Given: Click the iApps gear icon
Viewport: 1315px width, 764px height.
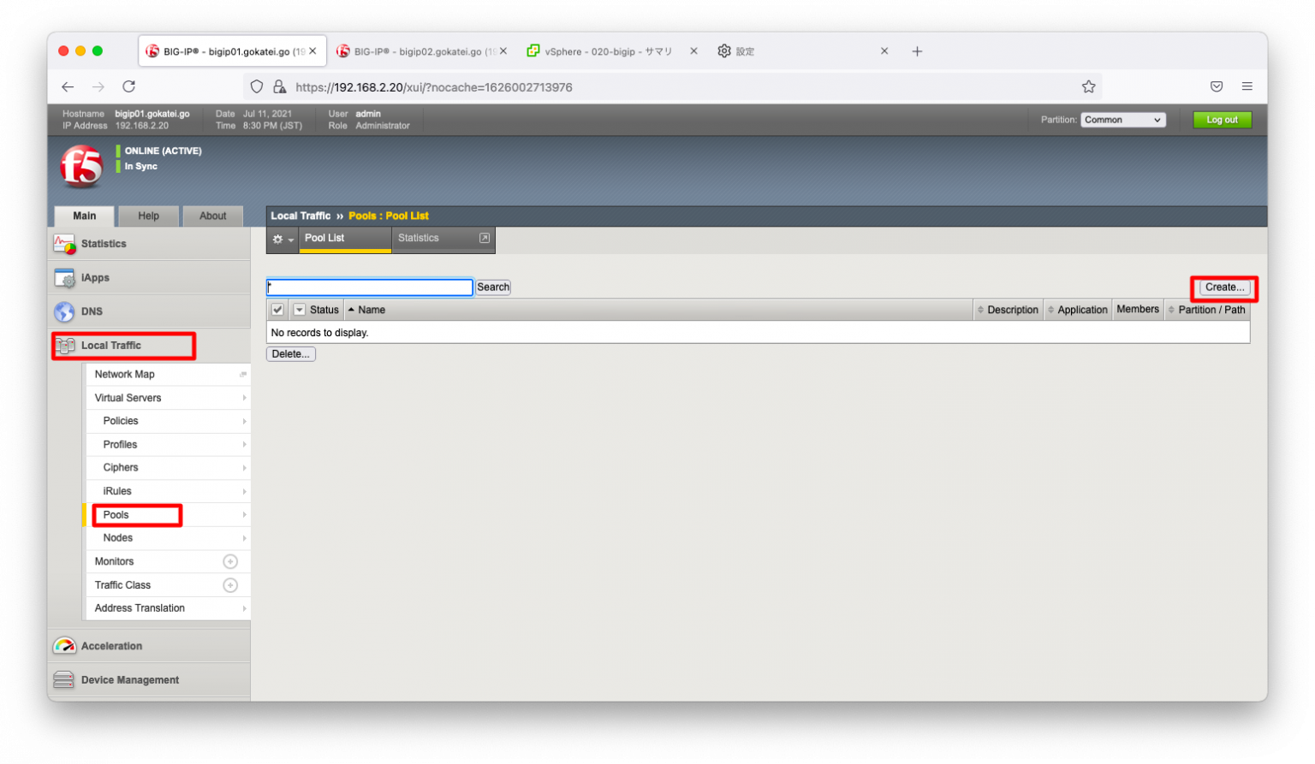Looking at the screenshot, I should 64,278.
